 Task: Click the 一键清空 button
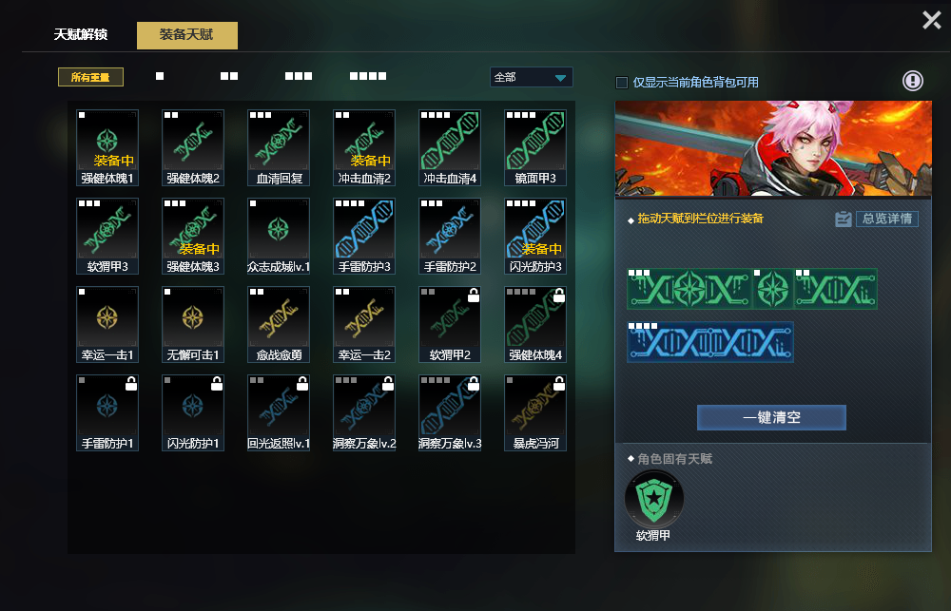771,418
